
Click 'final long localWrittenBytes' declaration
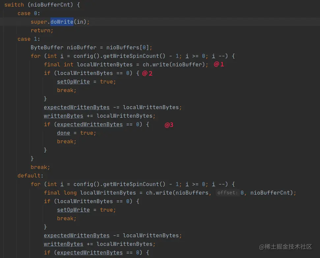pos(90,193)
